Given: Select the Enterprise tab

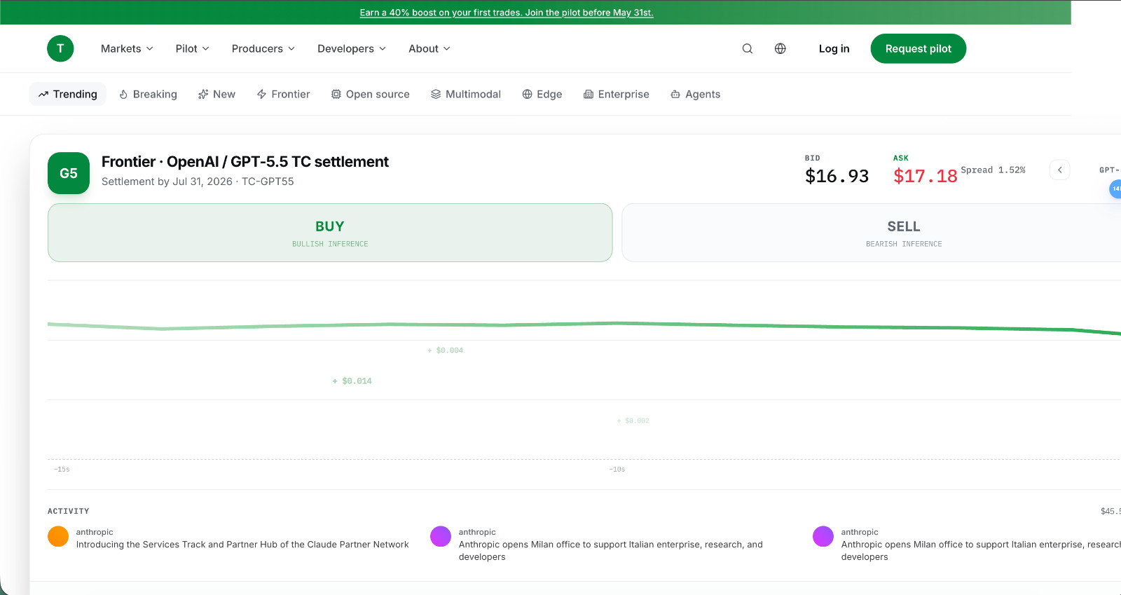Looking at the screenshot, I should pyautogui.click(x=617, y=94).
